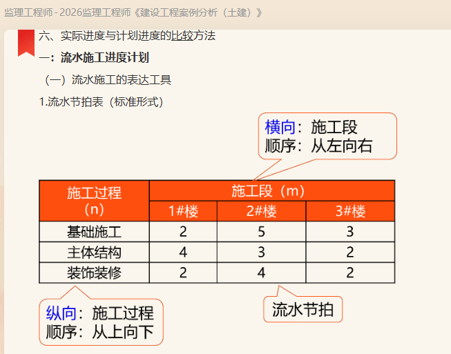Click the line 1.流水节拍表（标准形式）
Image resolution: width=451 pixels, height=354 pixels.
pos(101,102)
